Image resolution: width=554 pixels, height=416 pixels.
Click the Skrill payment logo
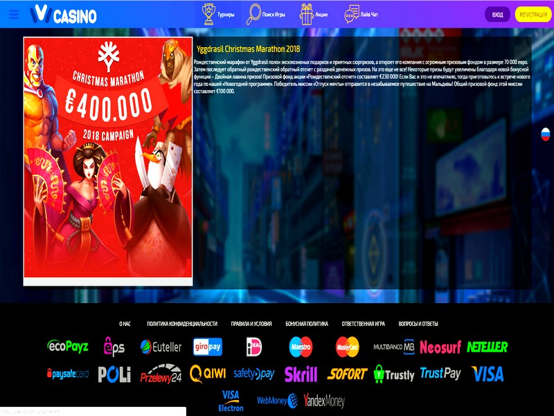click(301, 374)
